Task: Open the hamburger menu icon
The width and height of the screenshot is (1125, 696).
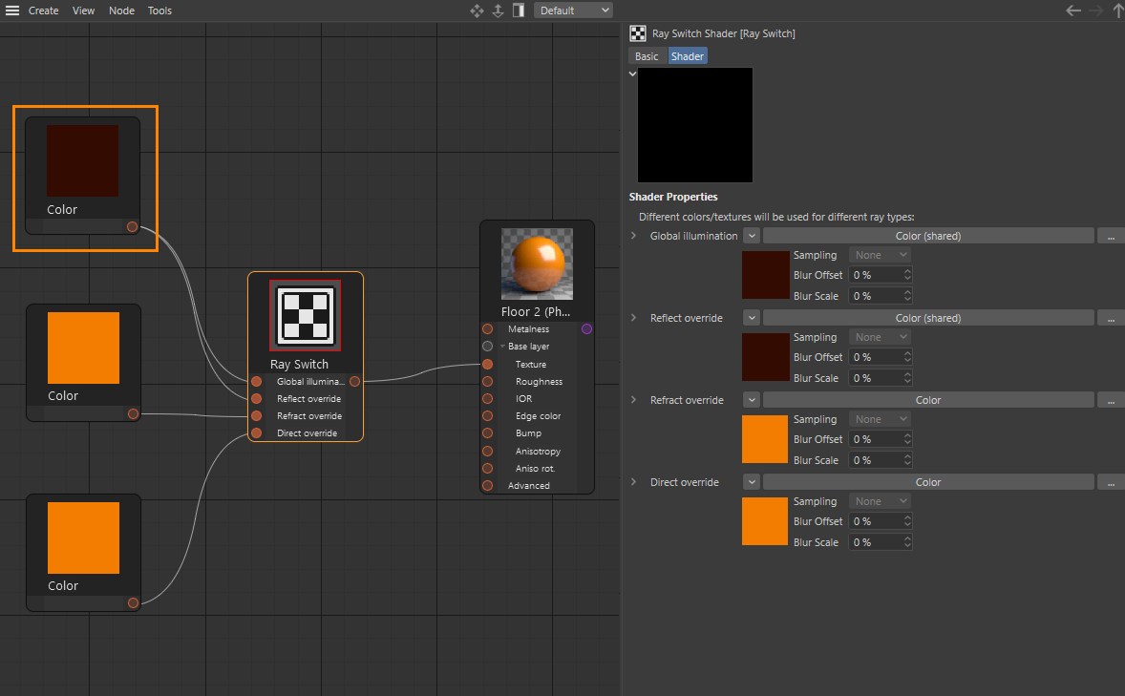Action: tap(12, 11)
